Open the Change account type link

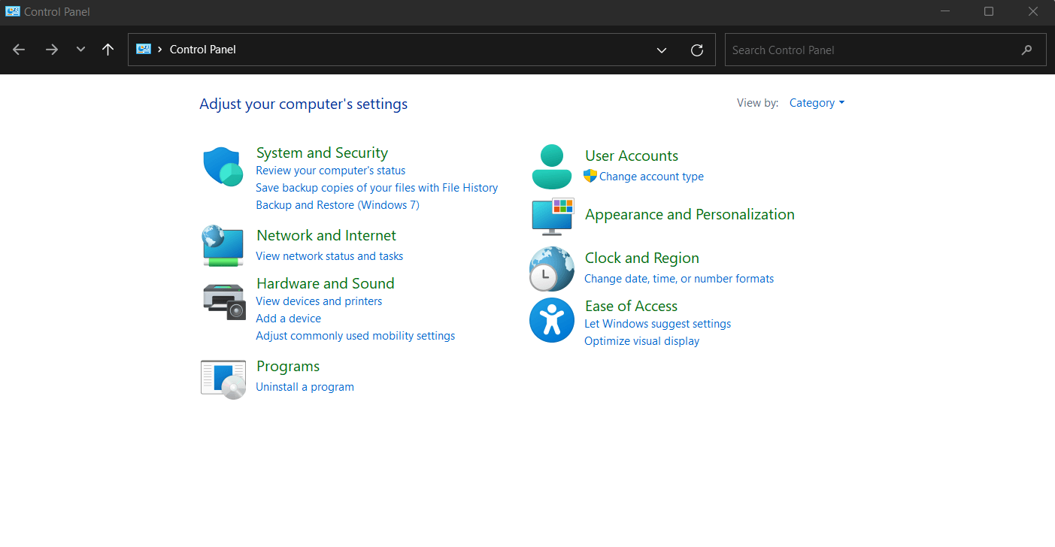(x=651, y=177)
